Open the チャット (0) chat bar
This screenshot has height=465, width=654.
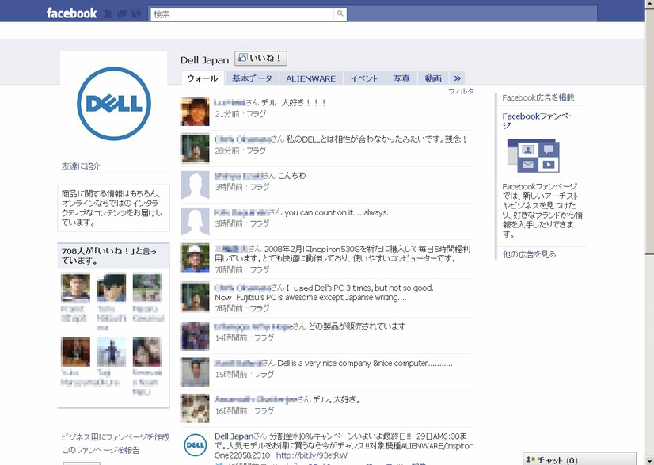tap(580, 459)
